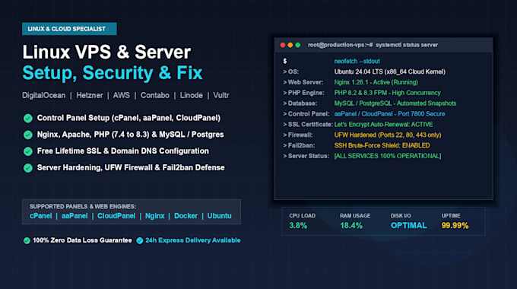Click 'MySQL / PostgreSQL - Automated Snapshots' value
517x289 pixels.
click(395, 103)
